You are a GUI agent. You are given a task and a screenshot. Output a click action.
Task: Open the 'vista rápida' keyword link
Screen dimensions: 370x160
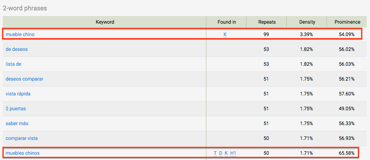tap(18, 94)
